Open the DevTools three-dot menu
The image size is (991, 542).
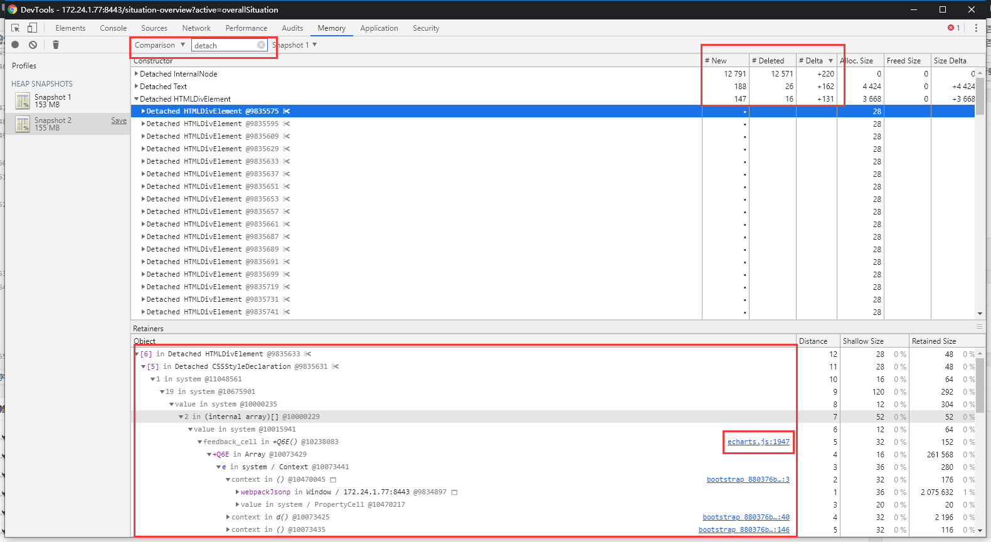[976, 28]
